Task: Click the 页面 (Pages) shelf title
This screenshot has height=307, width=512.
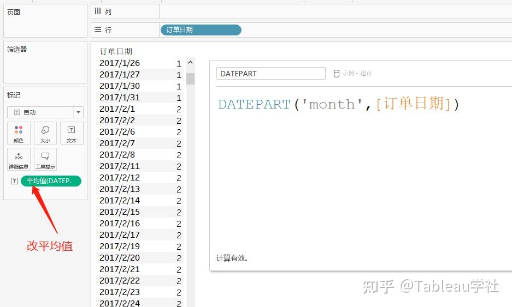Action: point(14,12)
